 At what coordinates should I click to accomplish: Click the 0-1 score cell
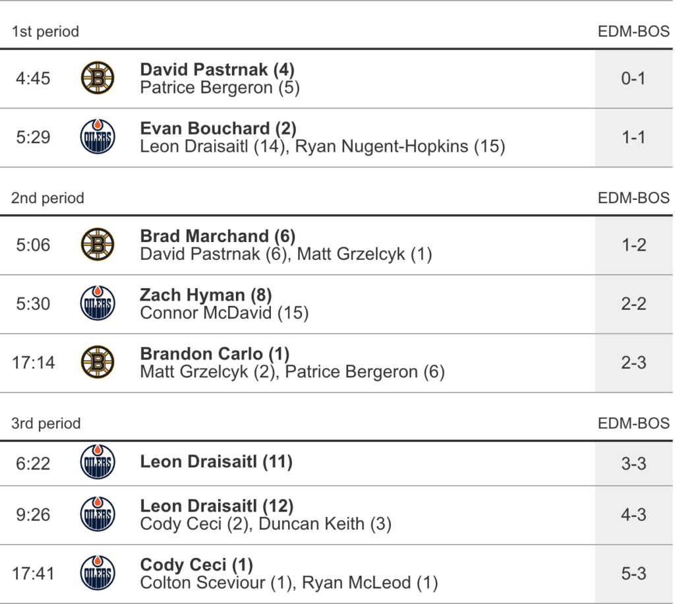coord(633,79)
